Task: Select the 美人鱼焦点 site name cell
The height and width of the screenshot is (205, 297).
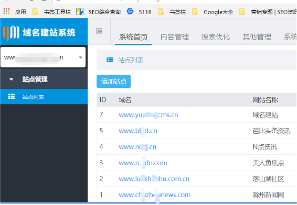Action: coord(268,163)
